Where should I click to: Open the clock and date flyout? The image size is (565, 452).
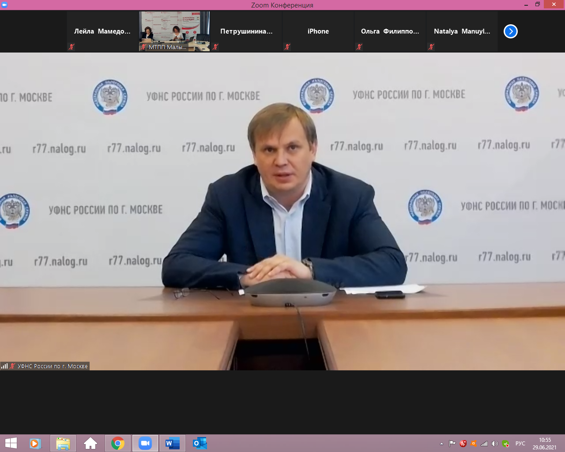coord(545,444)
